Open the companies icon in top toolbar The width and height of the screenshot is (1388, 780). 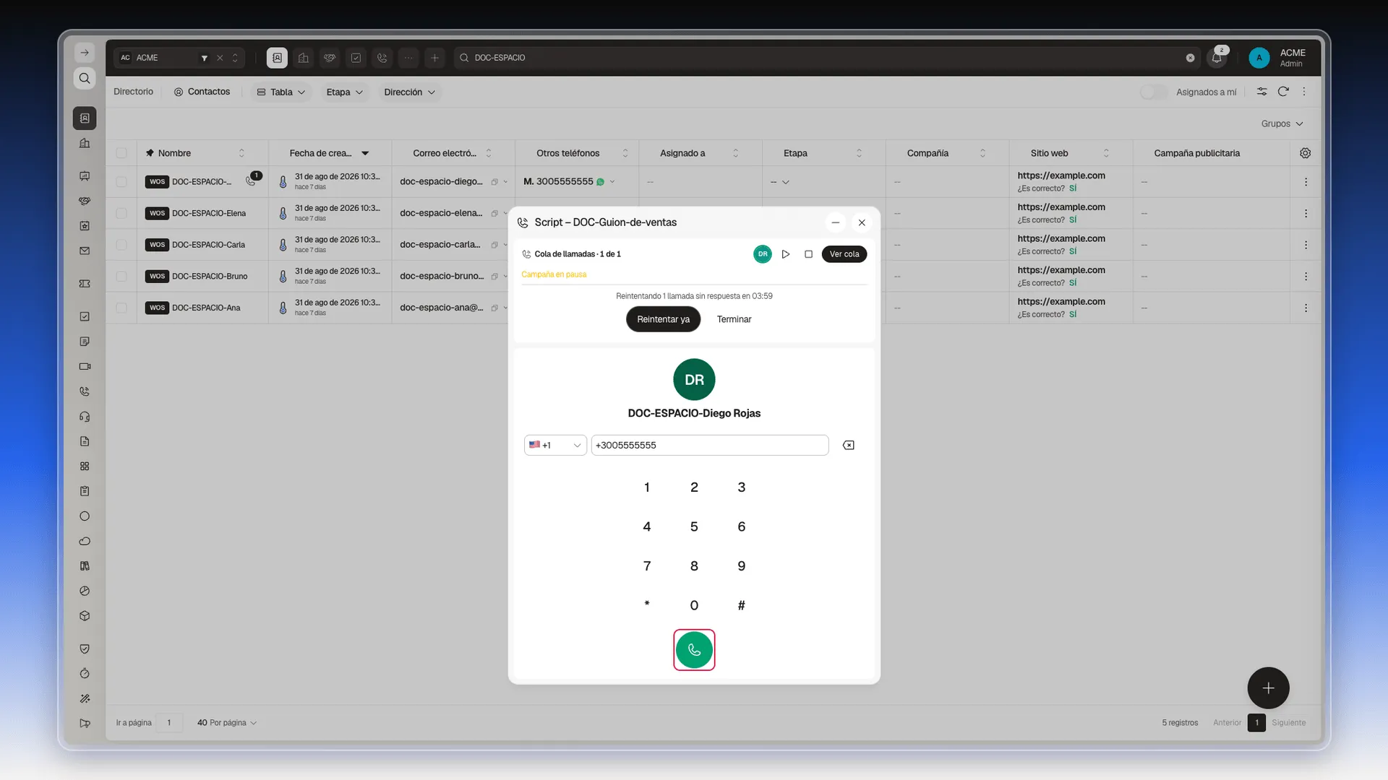coord(304,58)
